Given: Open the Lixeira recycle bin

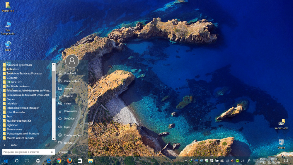Looking at the screenshot, I should (281, 142).
